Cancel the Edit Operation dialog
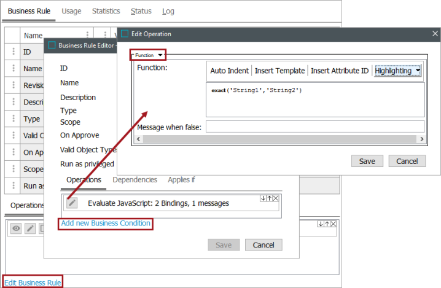 point(407,161)
